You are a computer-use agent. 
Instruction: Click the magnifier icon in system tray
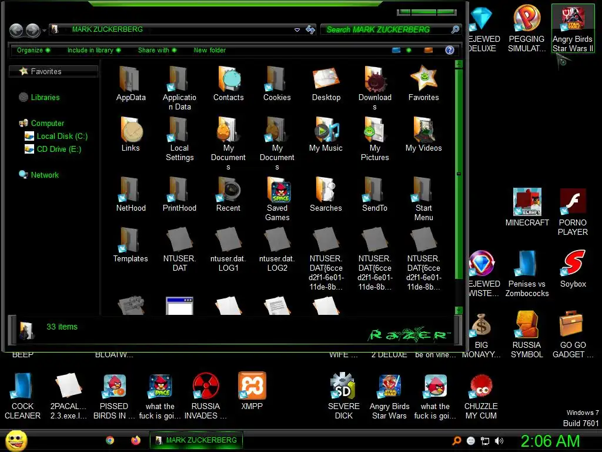(x=456, y=441)
